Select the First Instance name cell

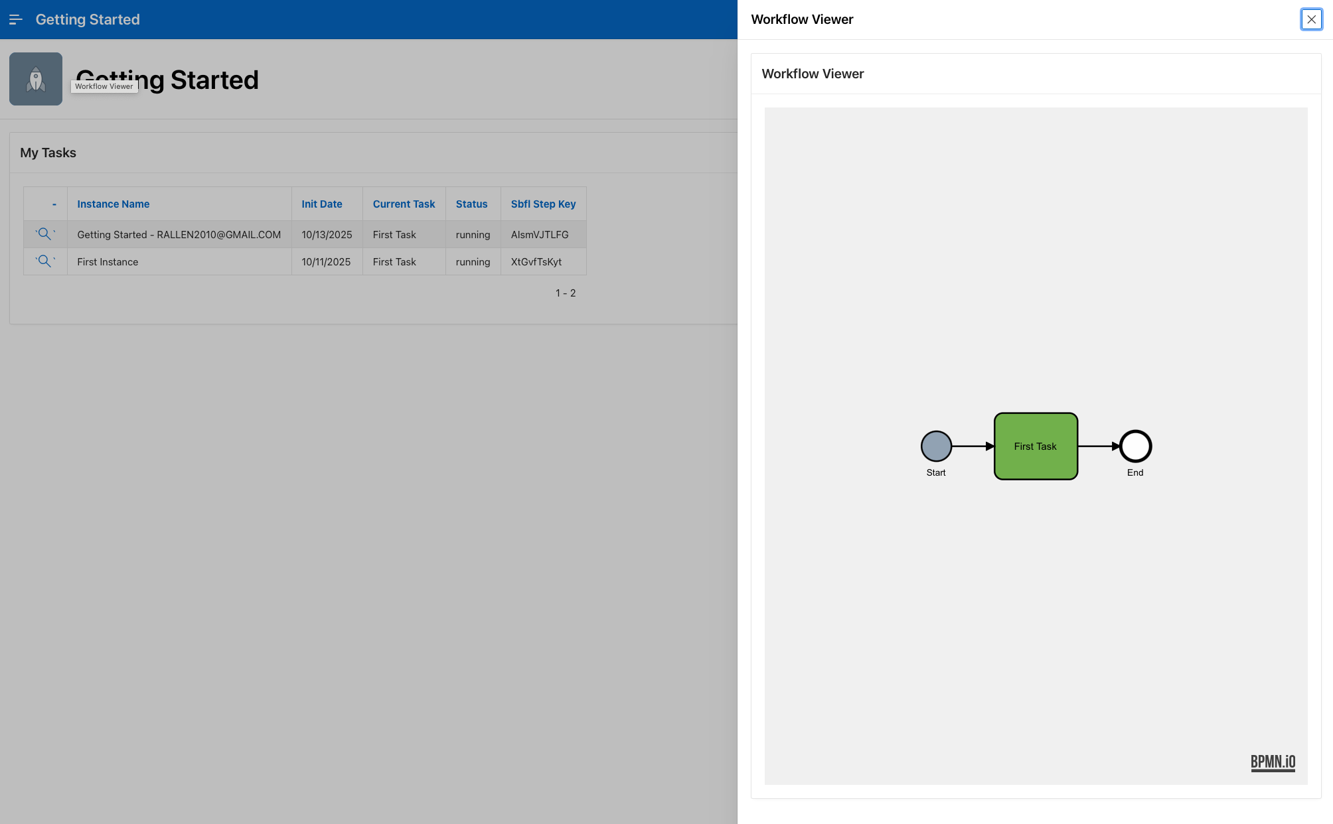coord(108,262)
